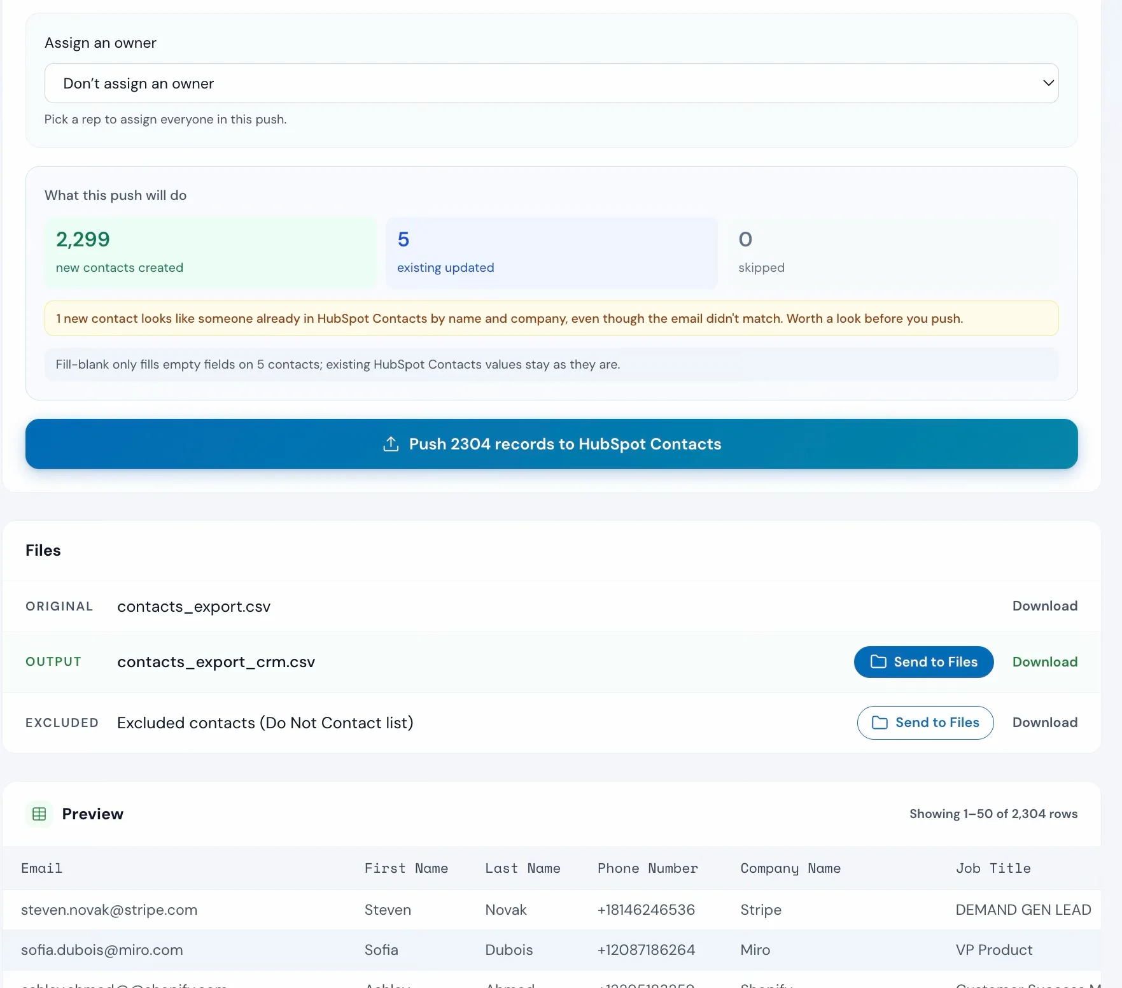Click the OUTPUT file label
Viewport: 1122px width, 988px height.
[53, 661]
